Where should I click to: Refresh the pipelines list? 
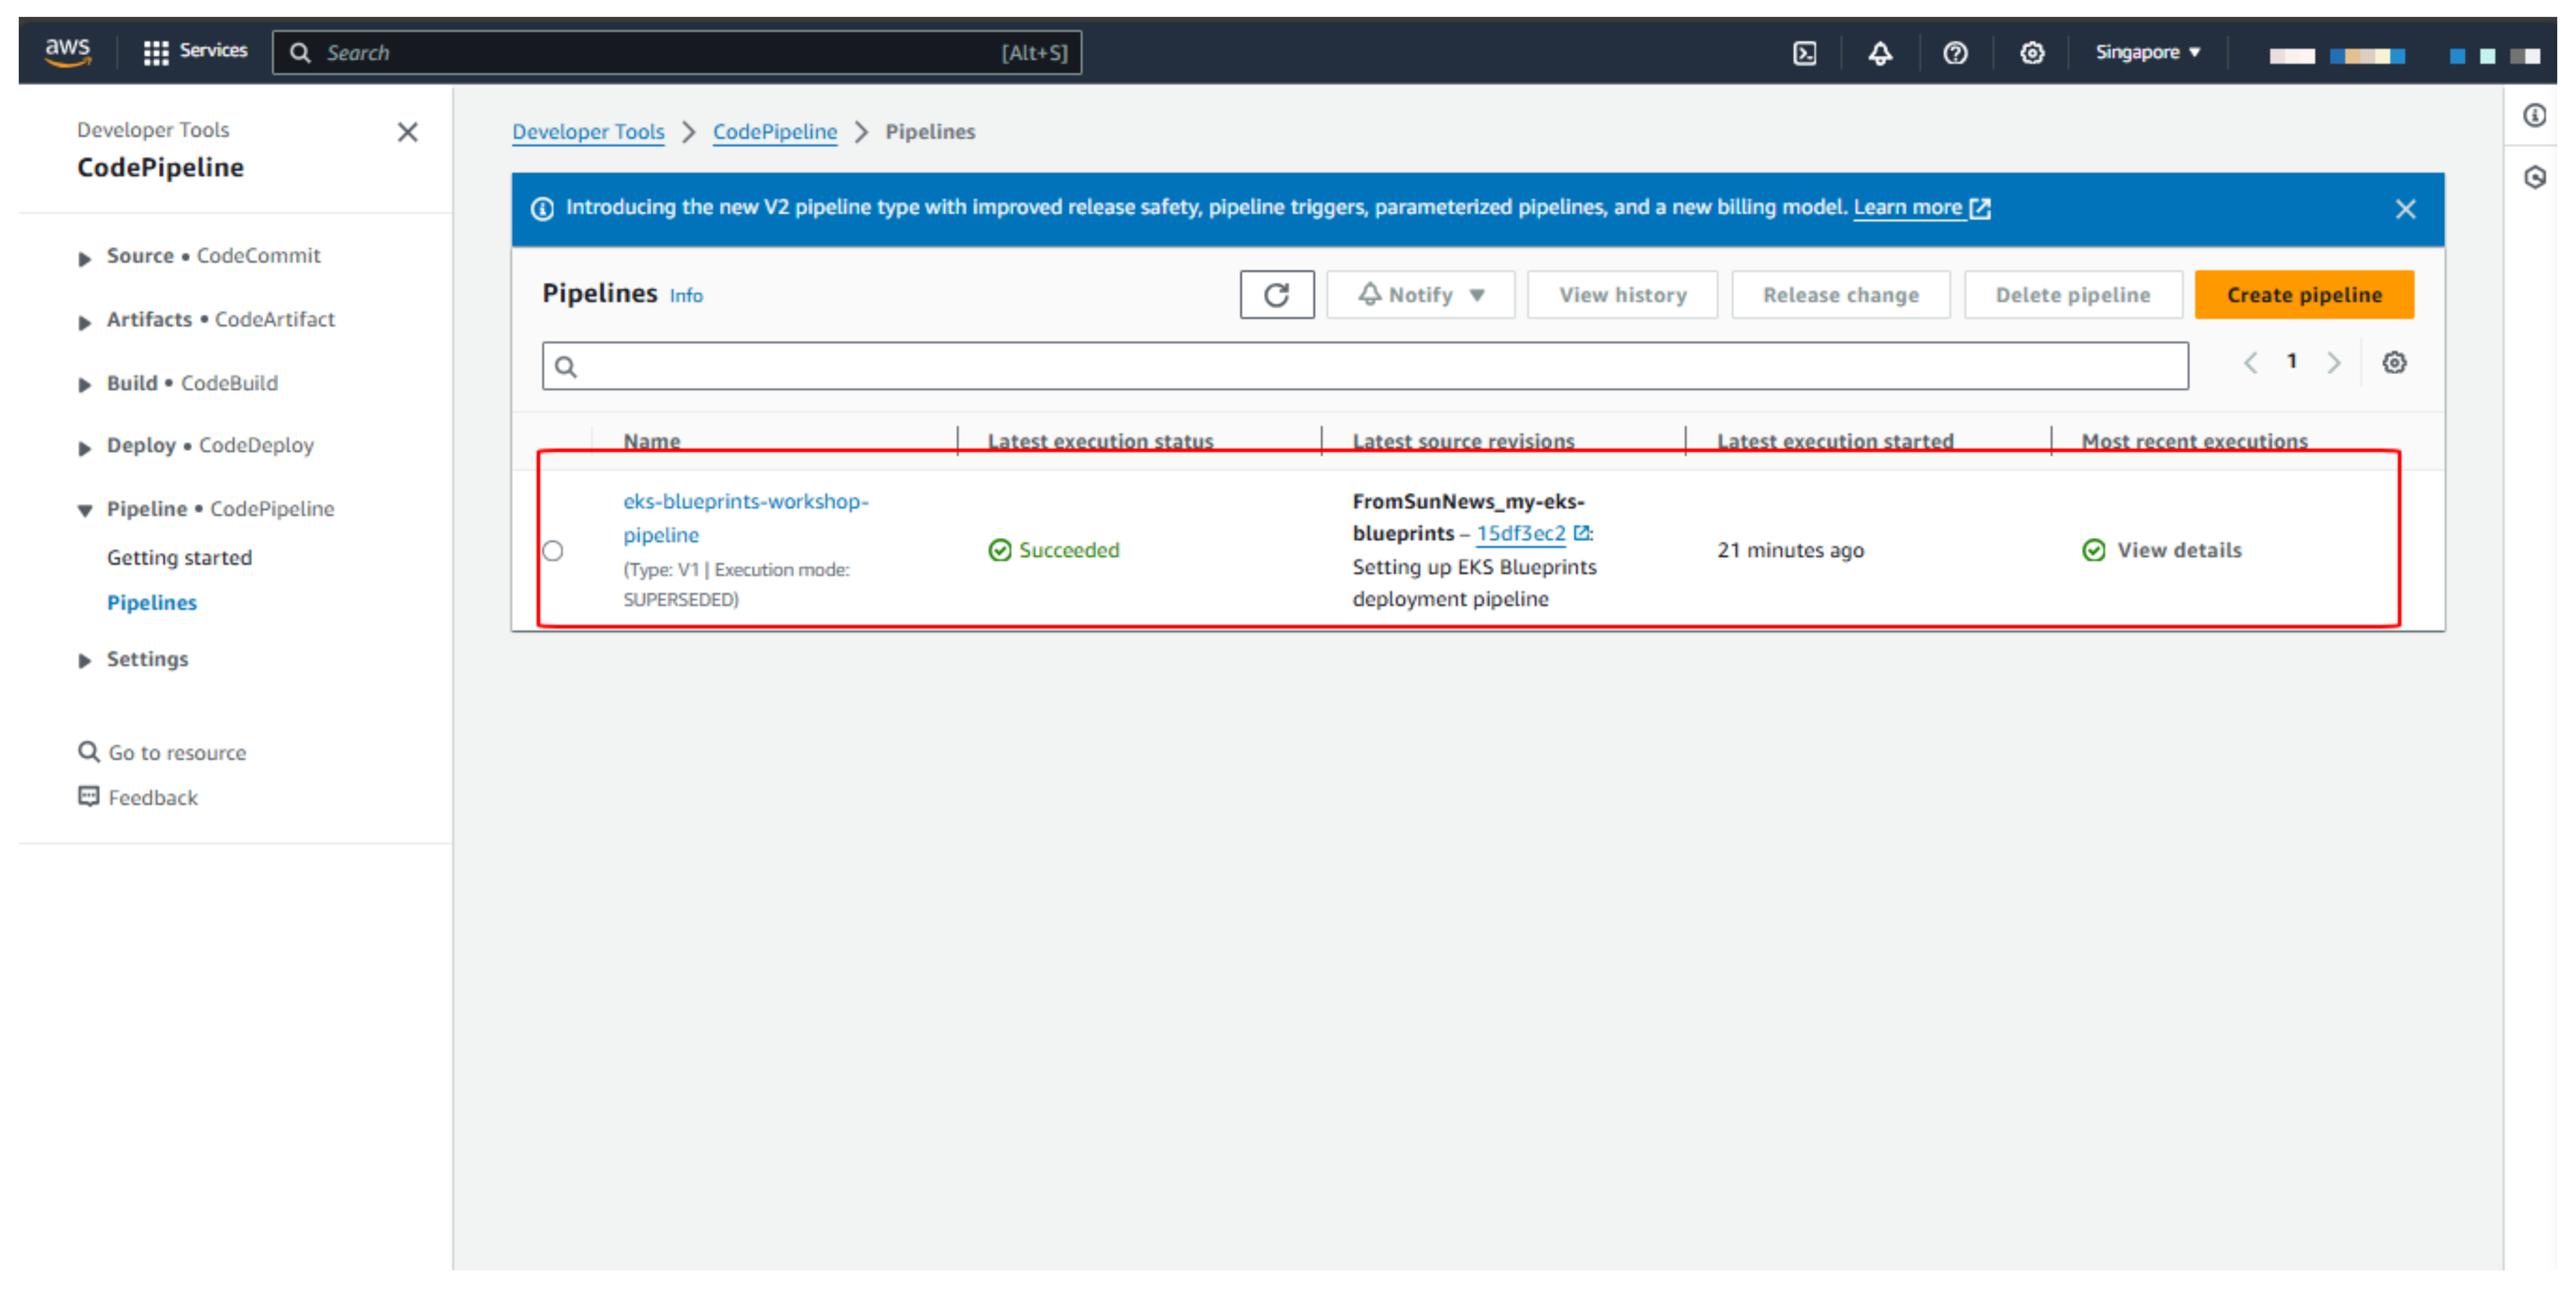tap(1277, 295)
